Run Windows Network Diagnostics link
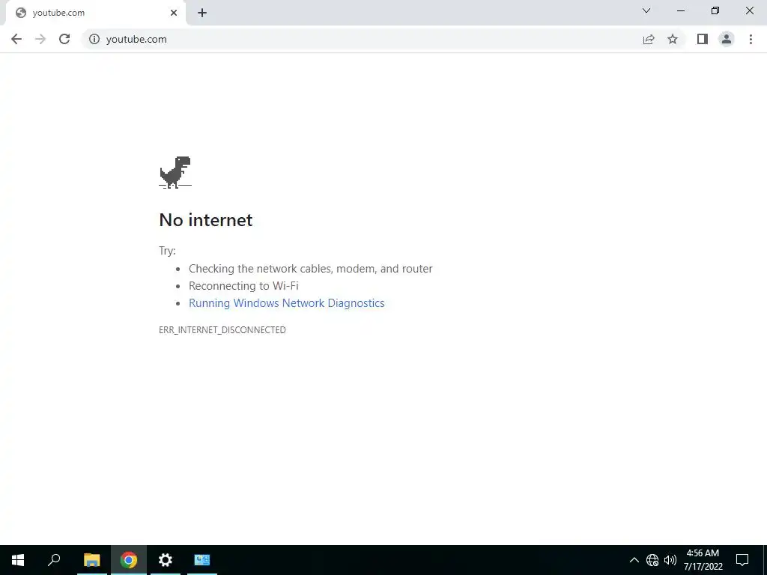The height and width of the screenshot is (575, 767). 287,303
